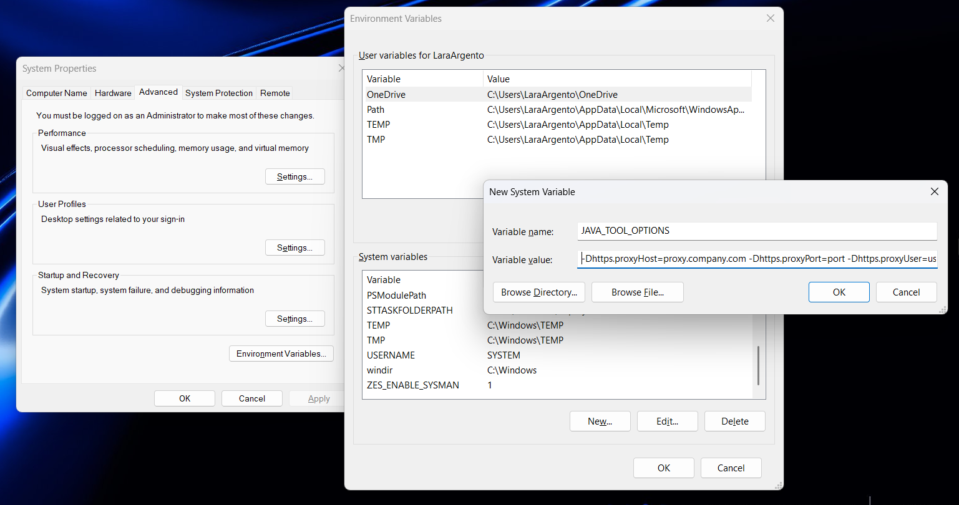
Task: Click Edit under System variables
Action: click(x=667, y=421)
